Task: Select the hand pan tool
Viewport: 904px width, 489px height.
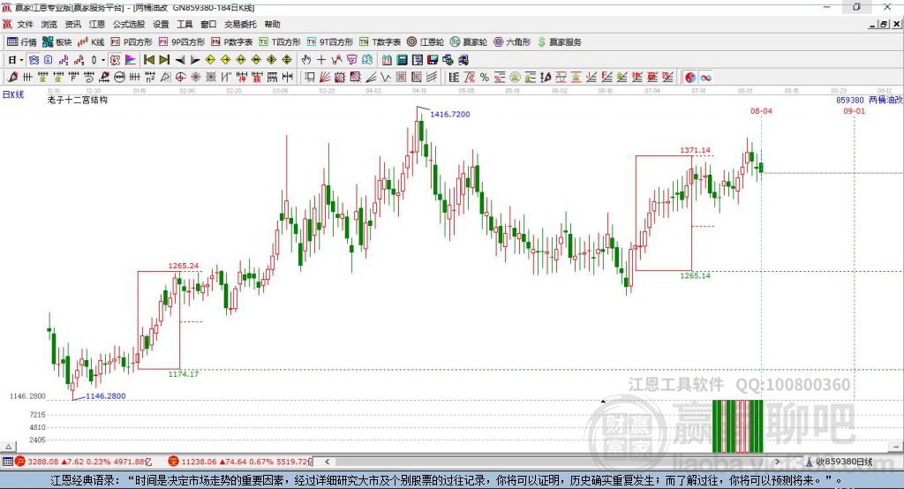Action: (x=306, y=60)
